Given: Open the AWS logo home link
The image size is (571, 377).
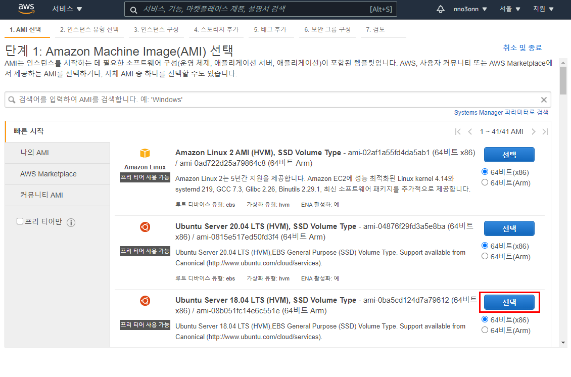Looking at the screenshot, I should click(x=26, y=9).
